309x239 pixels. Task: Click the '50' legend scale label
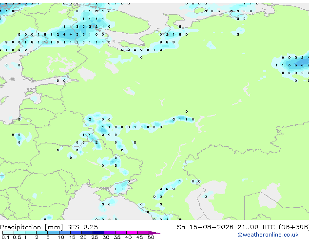click(x=151, y=237)
